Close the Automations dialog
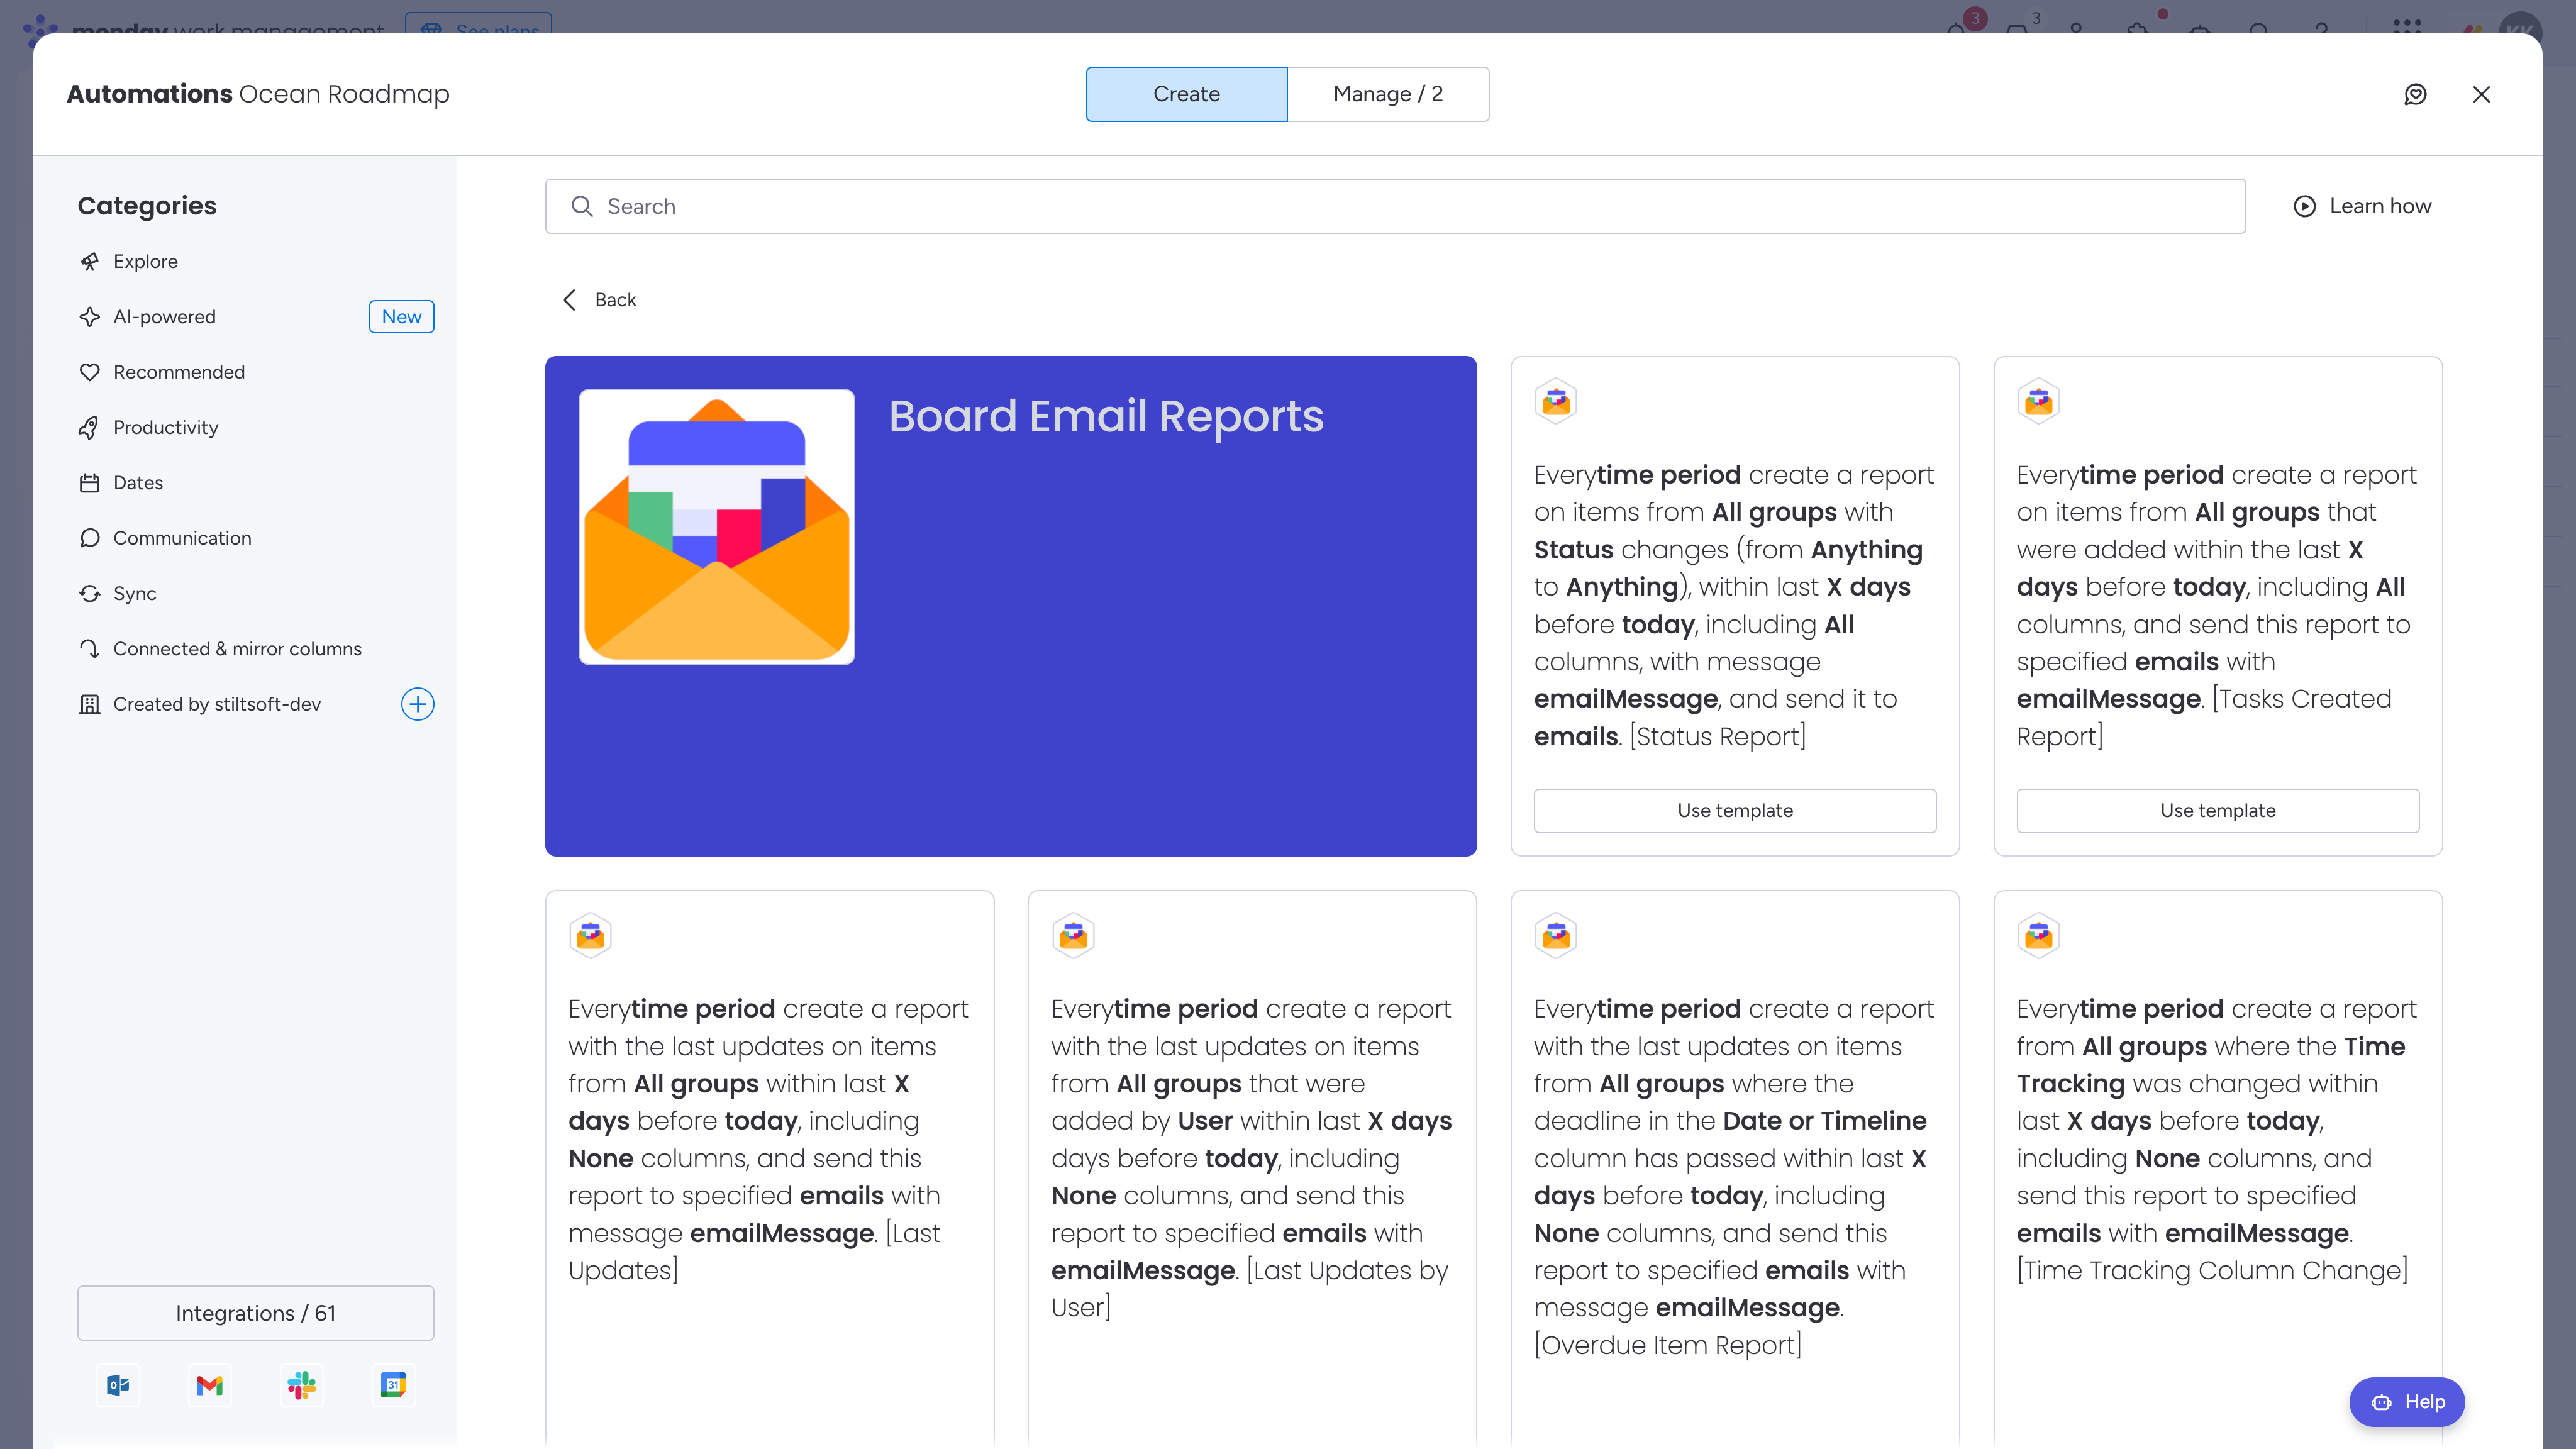 [2481, 94]
